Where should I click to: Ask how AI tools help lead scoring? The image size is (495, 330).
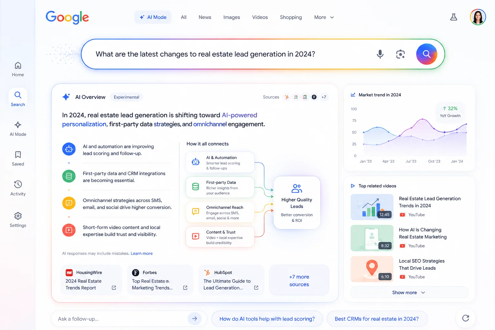(267, 319)
